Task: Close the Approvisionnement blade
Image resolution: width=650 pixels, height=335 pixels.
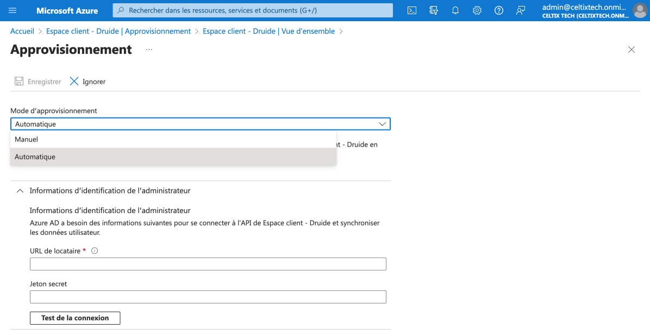Action: [632, 49]
